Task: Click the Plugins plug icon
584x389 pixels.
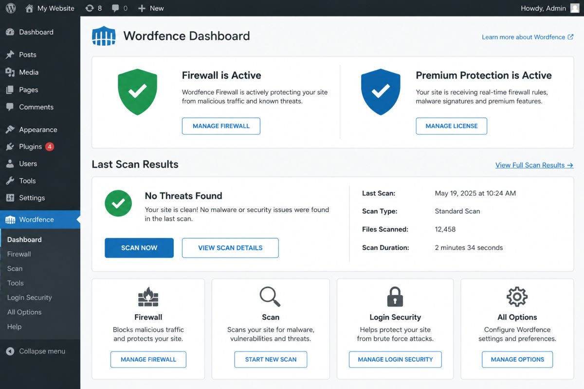Action: coord(10,146)
